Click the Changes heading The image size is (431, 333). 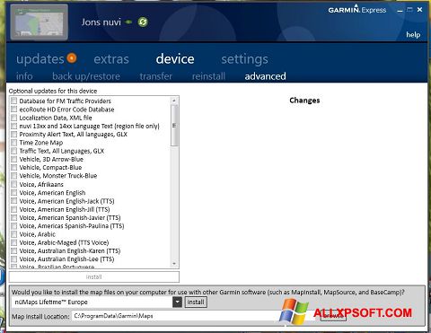coord(304,101)
